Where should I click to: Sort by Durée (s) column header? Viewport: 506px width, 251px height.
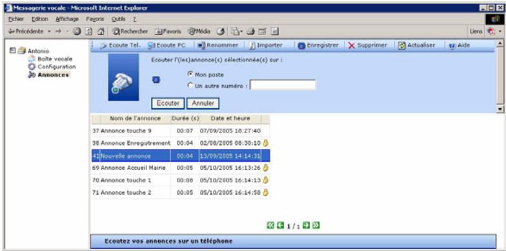[x=185, y=118]
